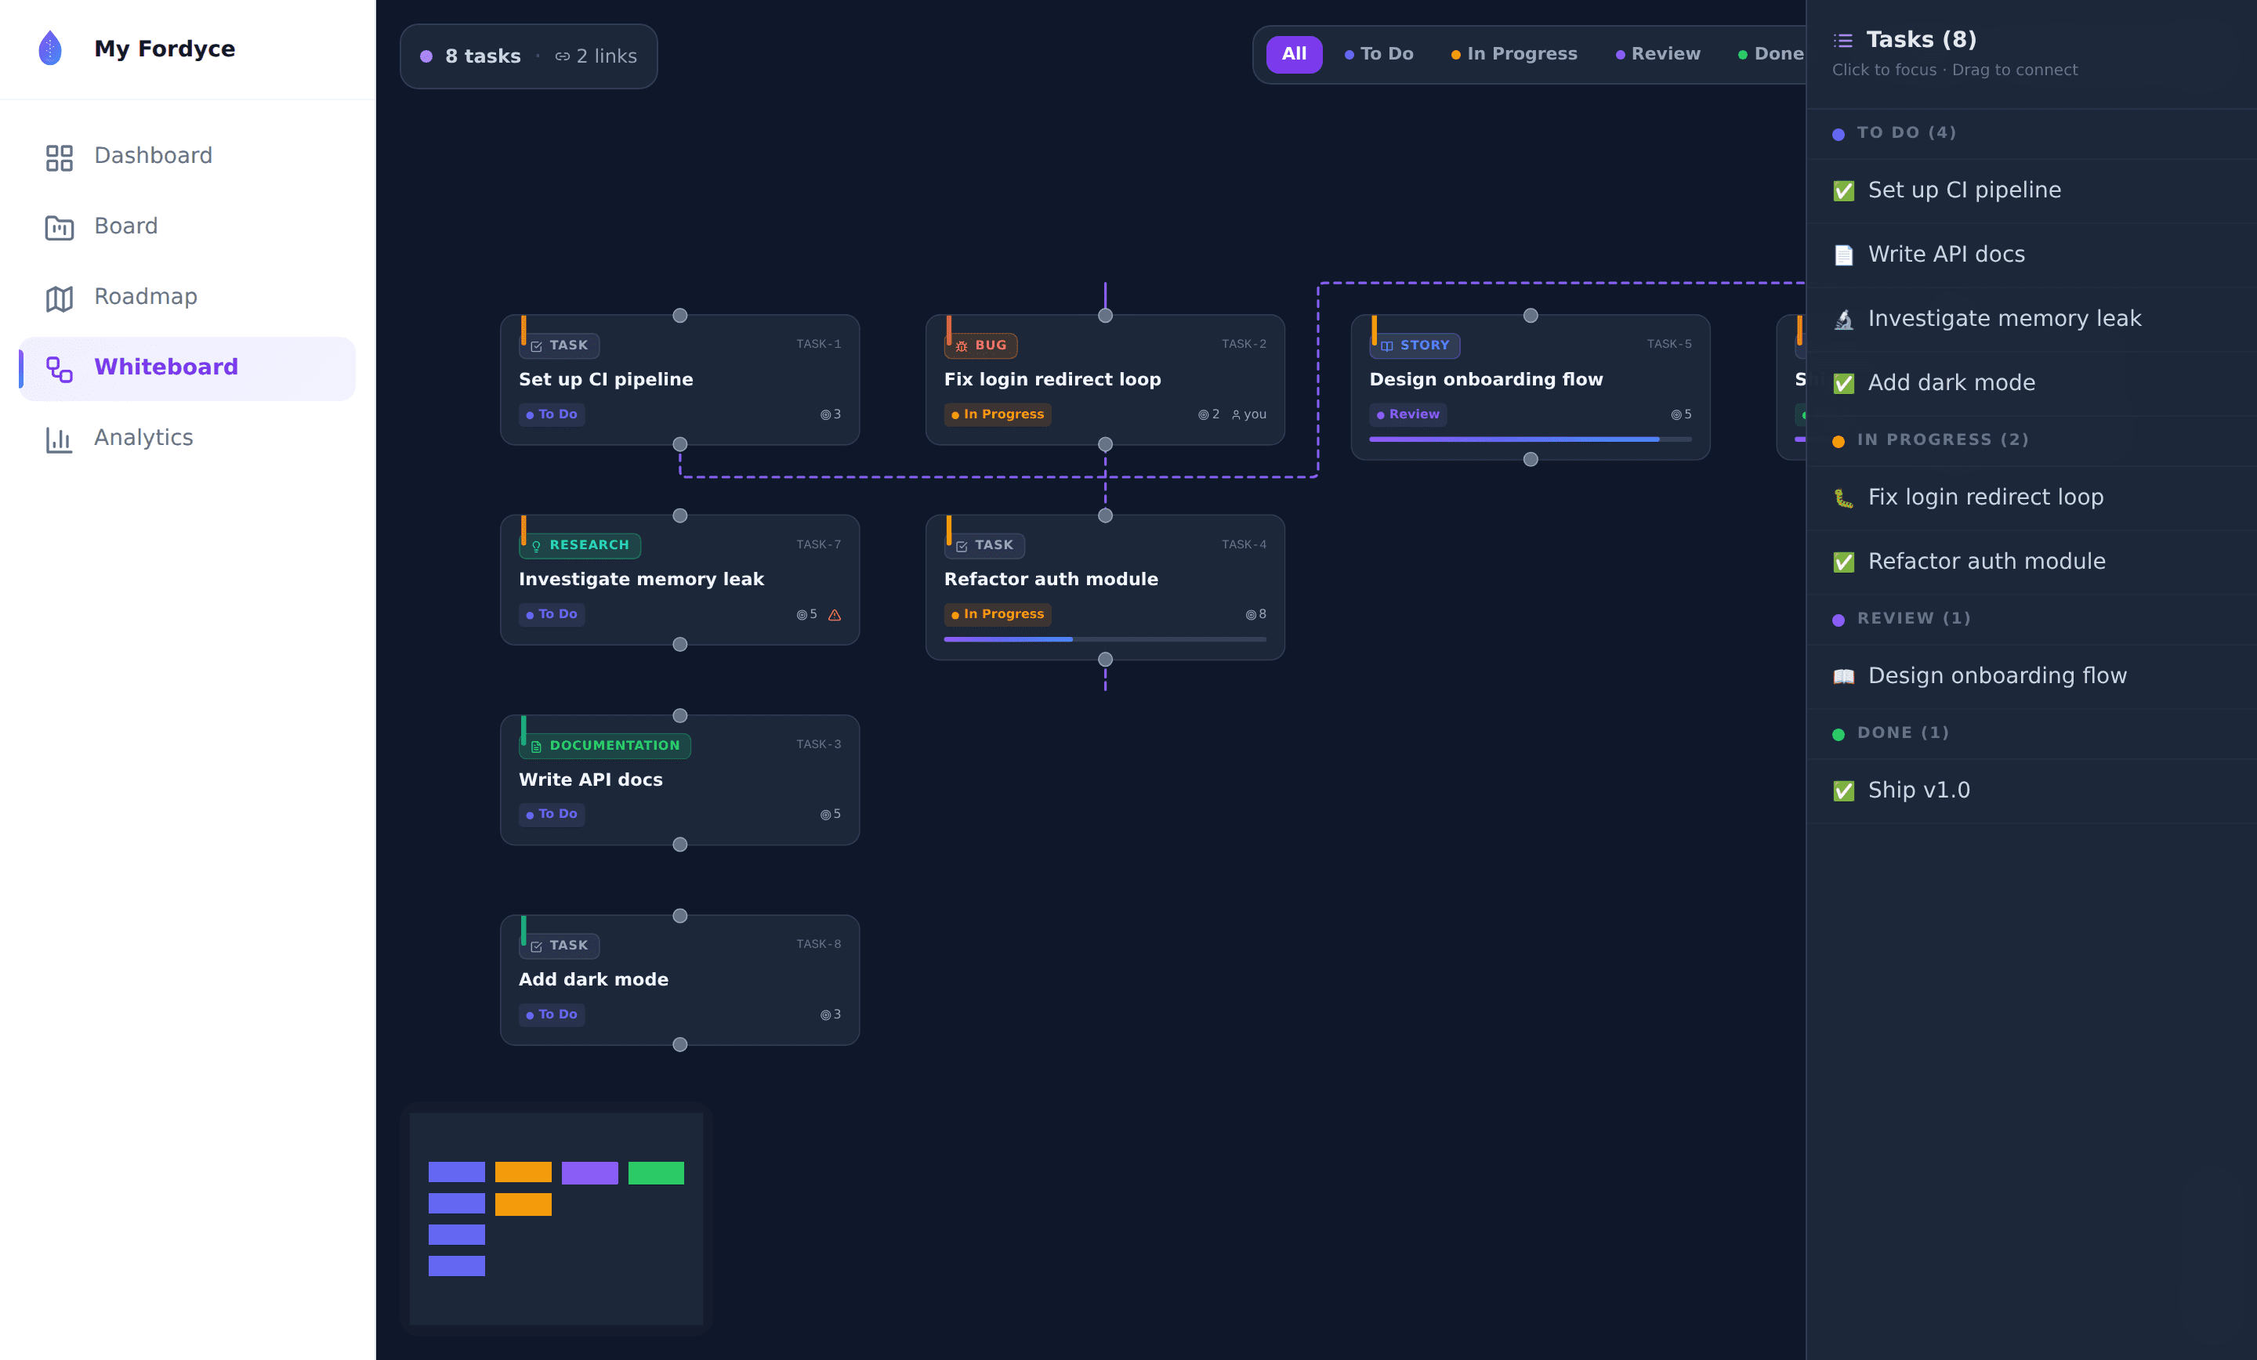
Task: Click the warning icon on Investigate memory leak
Action: point(835,614)
